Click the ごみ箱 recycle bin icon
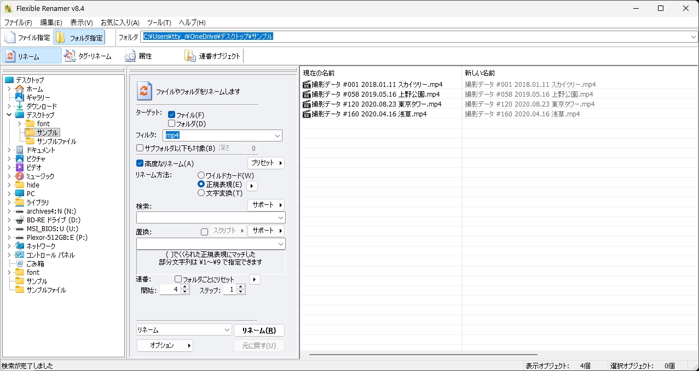 [x=20, y=263]
